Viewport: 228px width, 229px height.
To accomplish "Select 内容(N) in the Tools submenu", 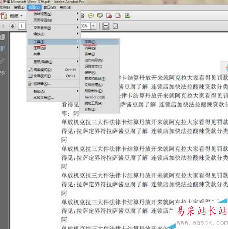I will [x=99, y=48].
